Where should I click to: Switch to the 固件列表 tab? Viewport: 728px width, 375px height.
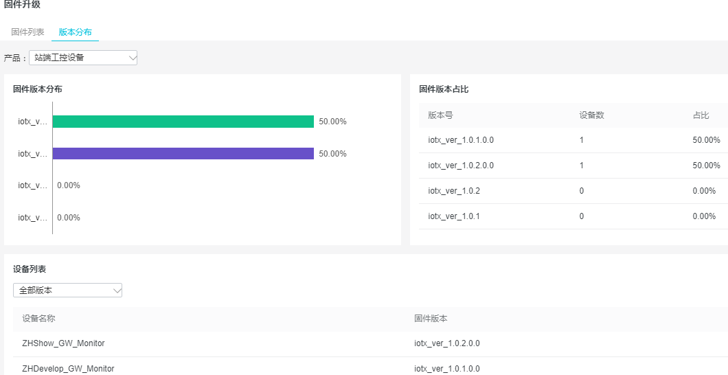(x=28, y=32)
